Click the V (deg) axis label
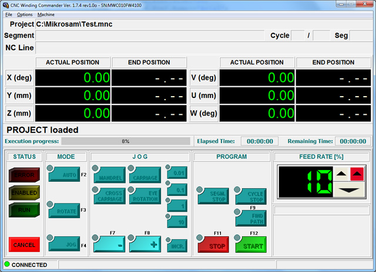Viewport: 376px width, 272px height. tap(204, 78)
